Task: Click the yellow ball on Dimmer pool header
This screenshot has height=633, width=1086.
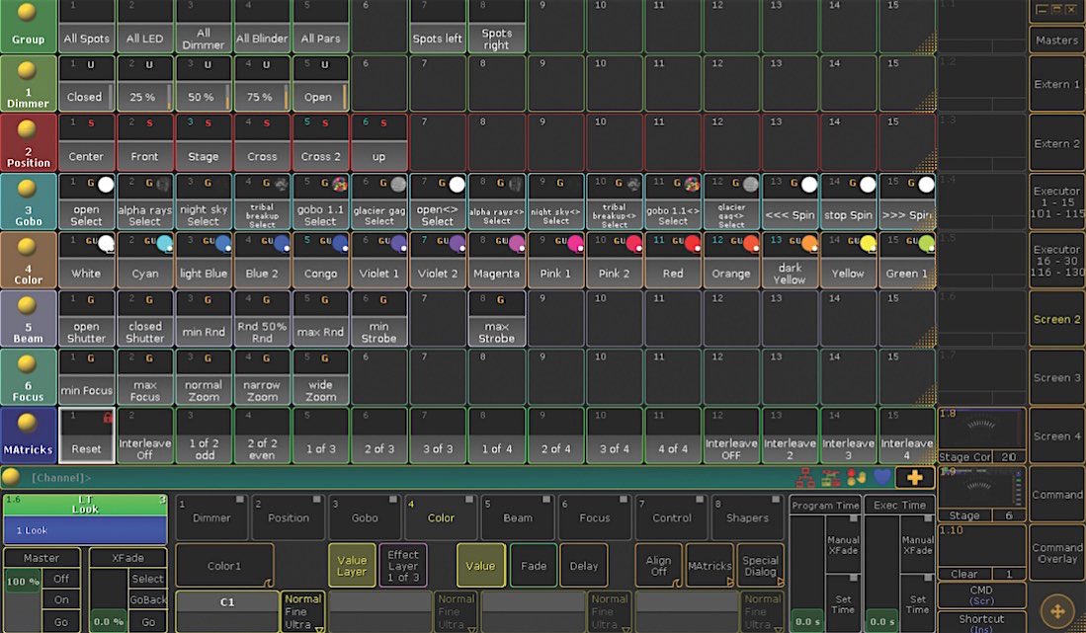Action: click(x=27, y=70)
